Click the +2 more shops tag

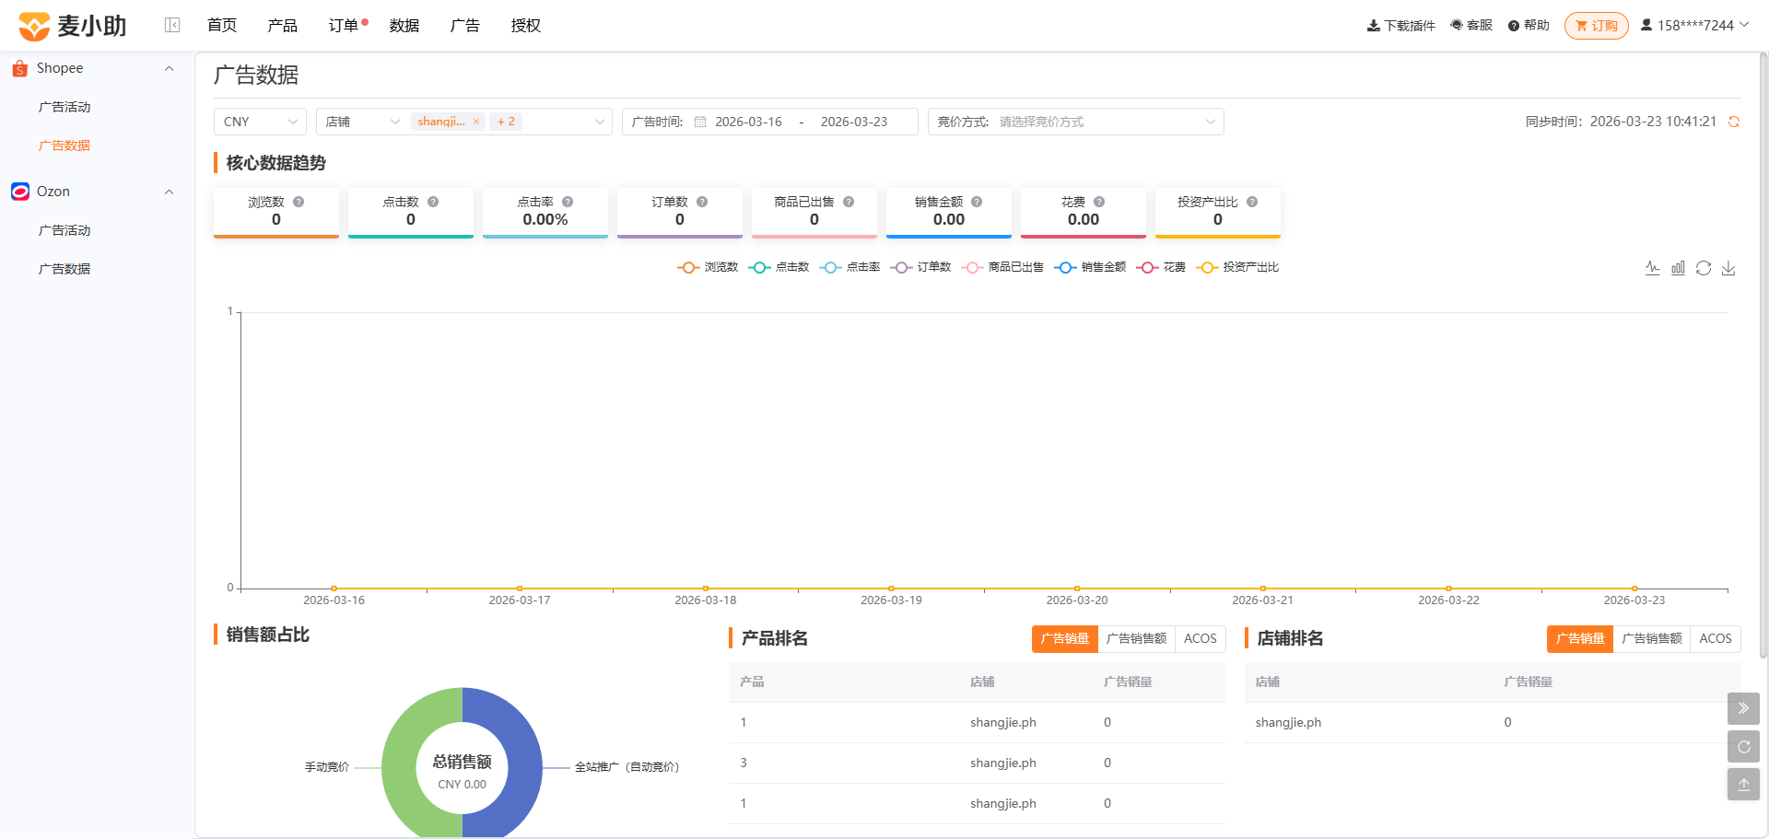click(x=506, y=122)
